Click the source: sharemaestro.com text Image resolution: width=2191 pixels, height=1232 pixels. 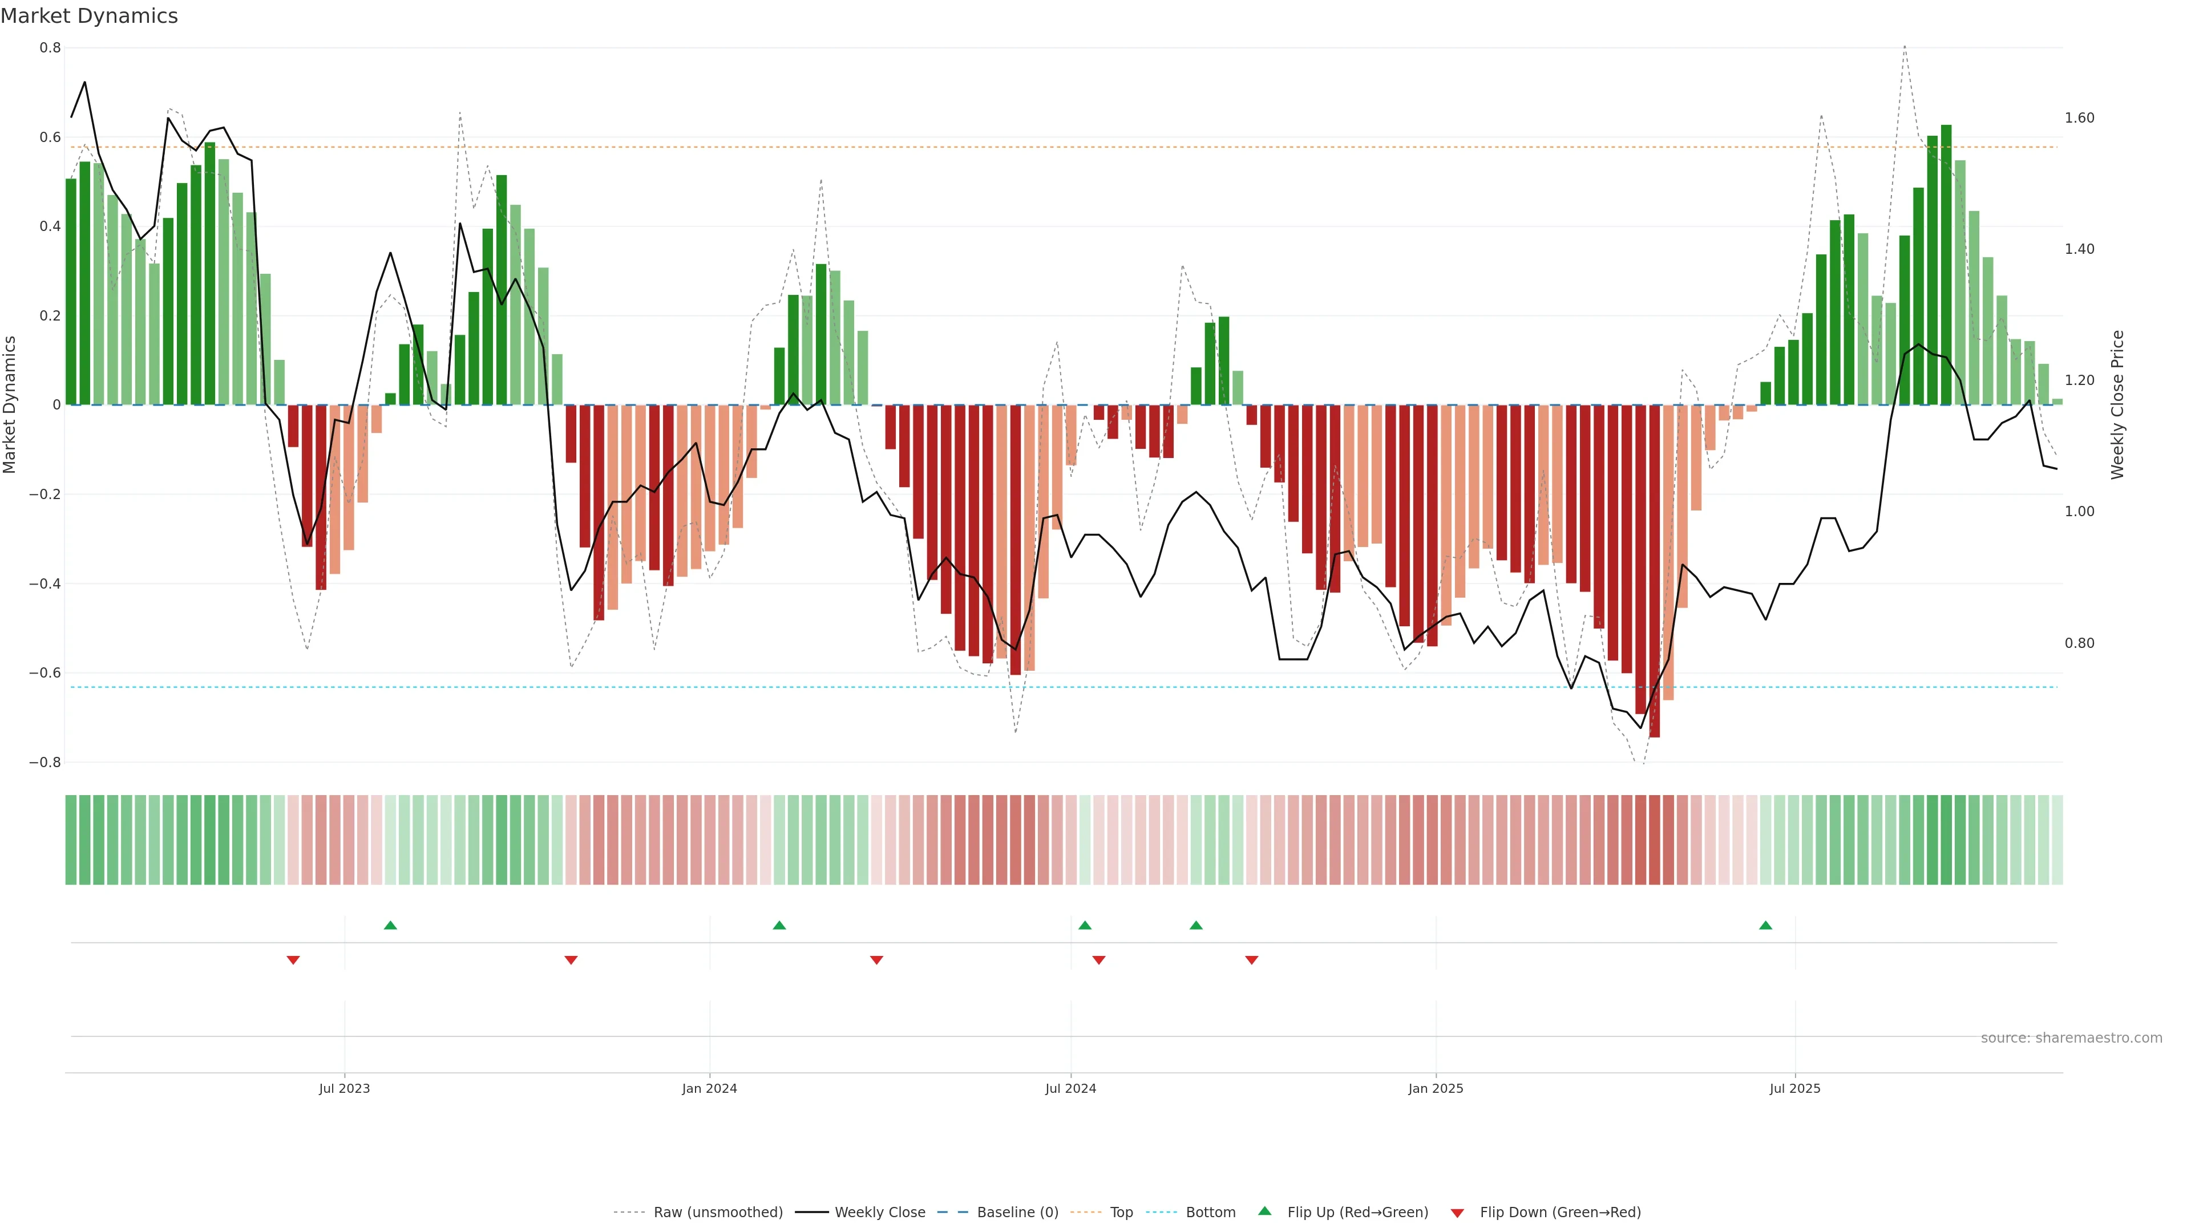pos(2071,1038)
